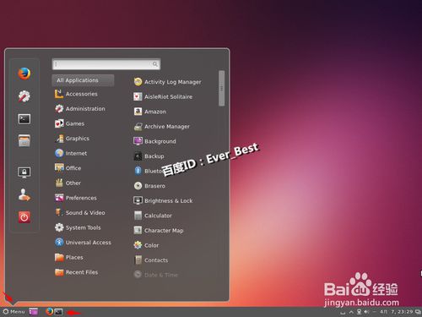Click the panel clock showing 23:29
Image resolution: width=422 pixels, height=317 pixels.
point(396,312)
